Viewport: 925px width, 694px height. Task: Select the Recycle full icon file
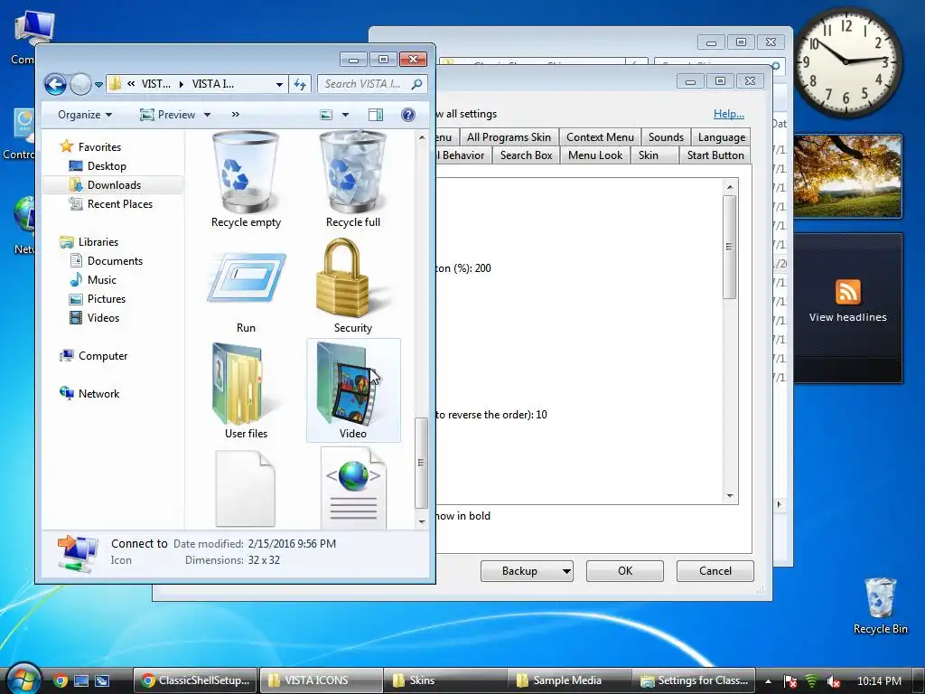(x=353, y=180)
